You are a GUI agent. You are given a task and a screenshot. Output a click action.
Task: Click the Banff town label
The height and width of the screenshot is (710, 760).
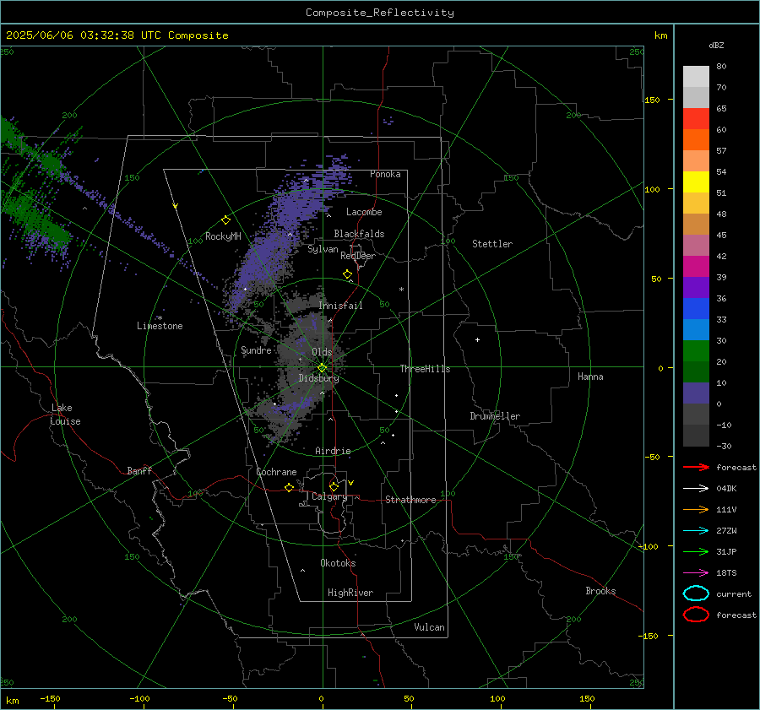coord(139,470)
